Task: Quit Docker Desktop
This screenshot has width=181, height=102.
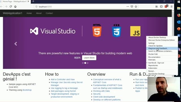Action: (x=162, y=74)
